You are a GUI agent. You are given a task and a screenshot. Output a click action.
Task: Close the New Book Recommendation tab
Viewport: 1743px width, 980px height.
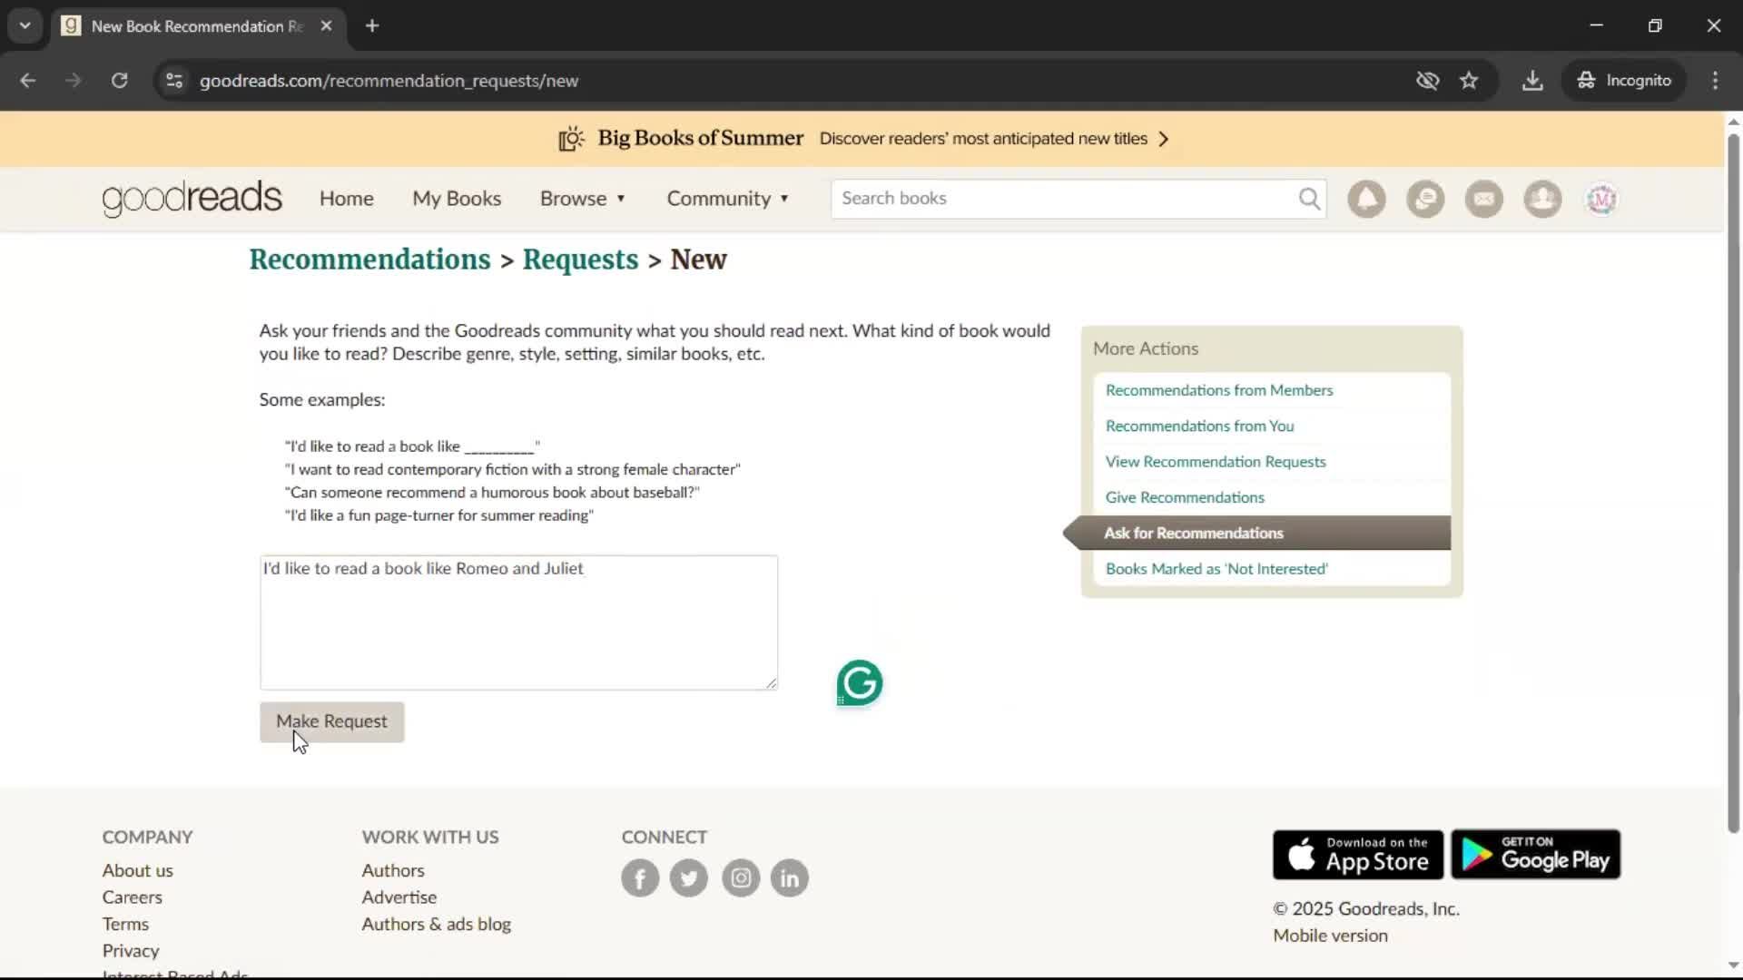click(x=326, y=25)
